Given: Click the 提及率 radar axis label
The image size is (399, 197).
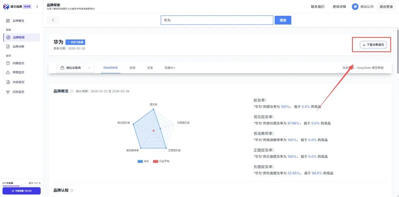Looking at the screenshot, I should click(153, 105).
